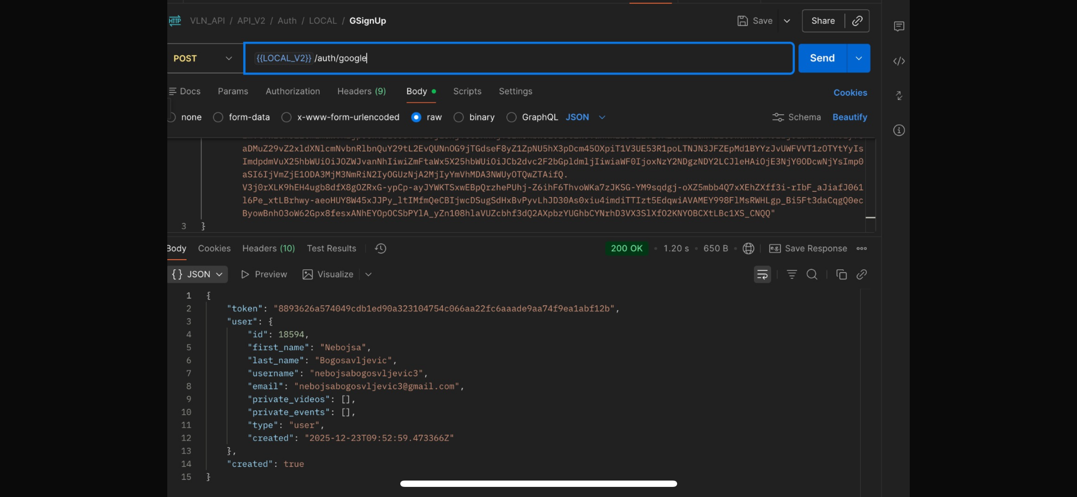Expand the Send button arrow options
Image resolution: width=1077 pixels, height=497 pixels.
858,58
